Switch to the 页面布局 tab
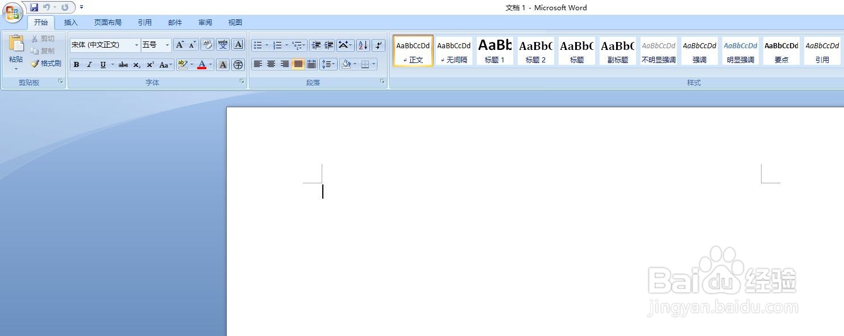The height and width of the screenshot is (336, 844). [108, 23]
